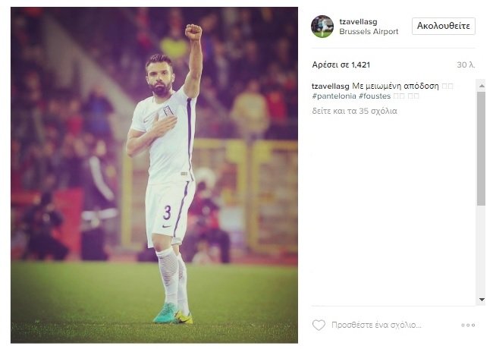Image resolution: width=493 pixels, height=349 pixels.
Task: Click the heart like icon
Action: (319, 325)
